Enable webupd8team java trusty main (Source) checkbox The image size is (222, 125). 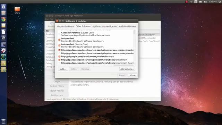tap(59, 63)
